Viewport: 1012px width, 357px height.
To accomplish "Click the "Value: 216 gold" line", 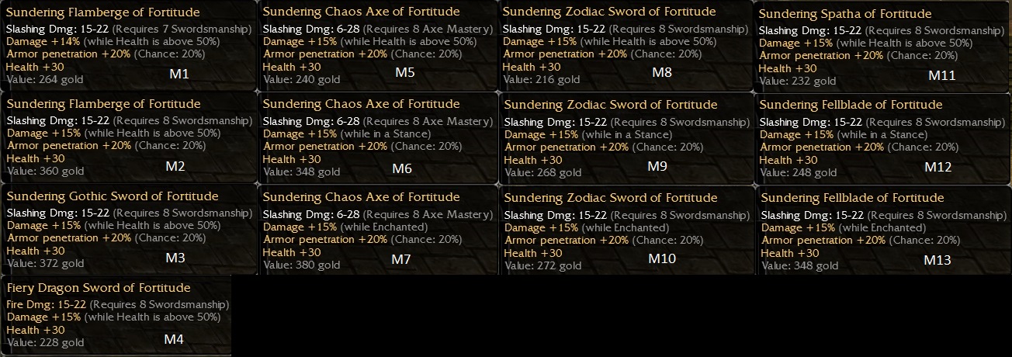I will (x=541, y=79).
